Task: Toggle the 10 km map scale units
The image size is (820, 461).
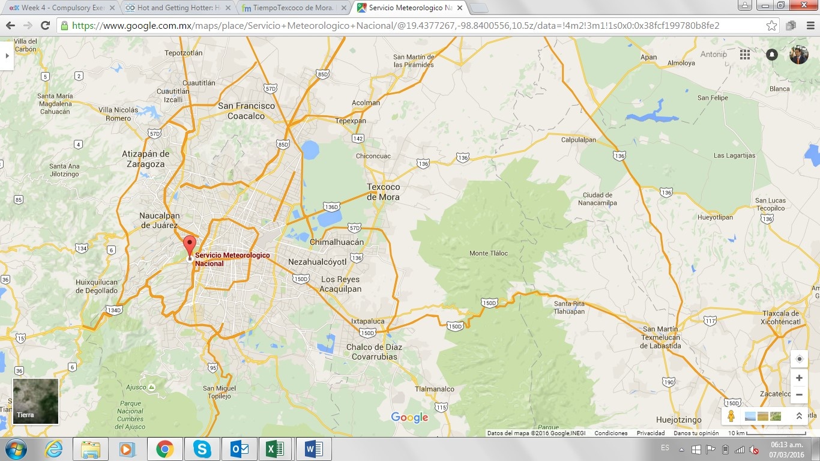Action: click(767, 433)
